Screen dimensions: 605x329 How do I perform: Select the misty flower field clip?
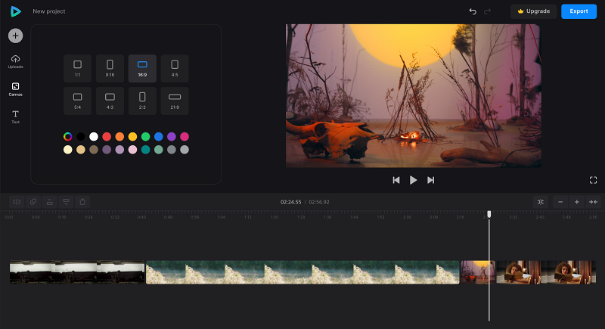pos(302,272)
